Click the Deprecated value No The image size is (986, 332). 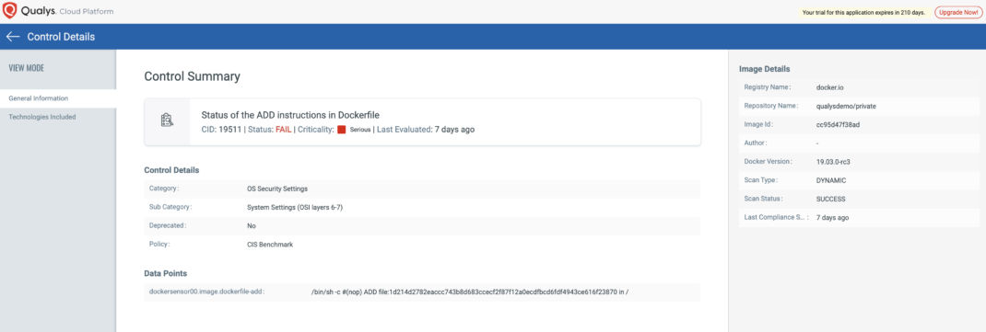click(251, 225)
